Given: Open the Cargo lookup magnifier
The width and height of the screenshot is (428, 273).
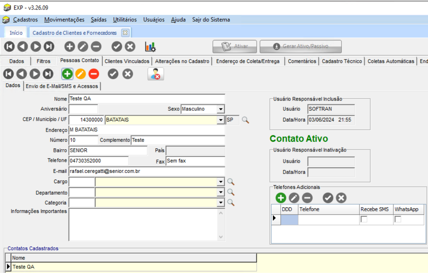Looking at the screenshot, I should click(231, 182).
